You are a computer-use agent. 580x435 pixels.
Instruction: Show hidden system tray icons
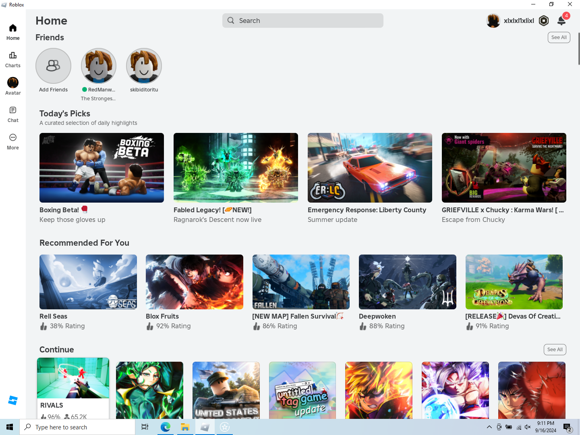[489, 427]
